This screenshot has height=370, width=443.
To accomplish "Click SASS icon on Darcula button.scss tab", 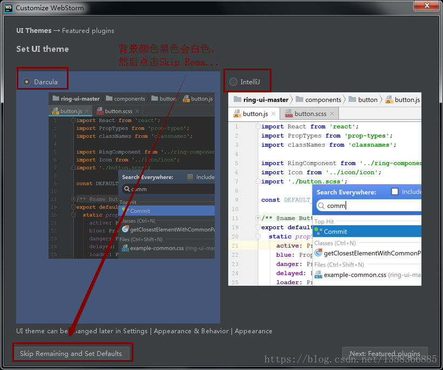I will tap(100, 111).
